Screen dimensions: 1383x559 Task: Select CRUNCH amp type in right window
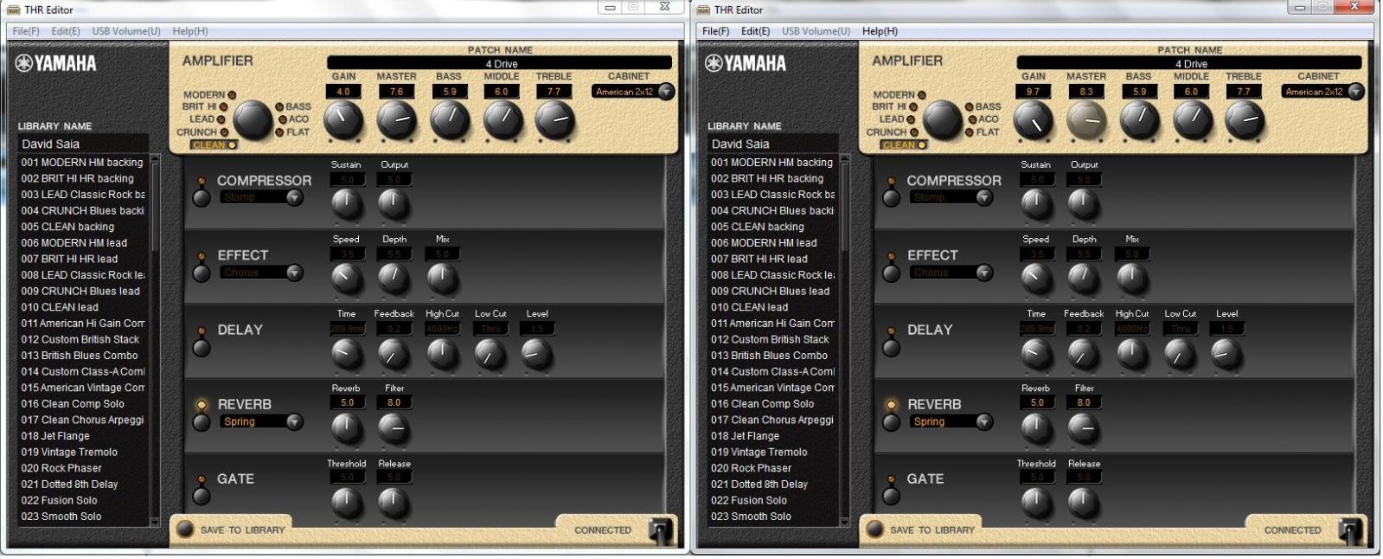pos(893,132)
